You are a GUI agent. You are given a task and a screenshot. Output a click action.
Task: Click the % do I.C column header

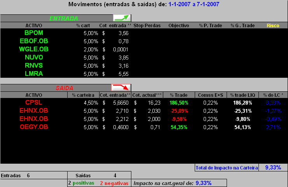point(273,95)
